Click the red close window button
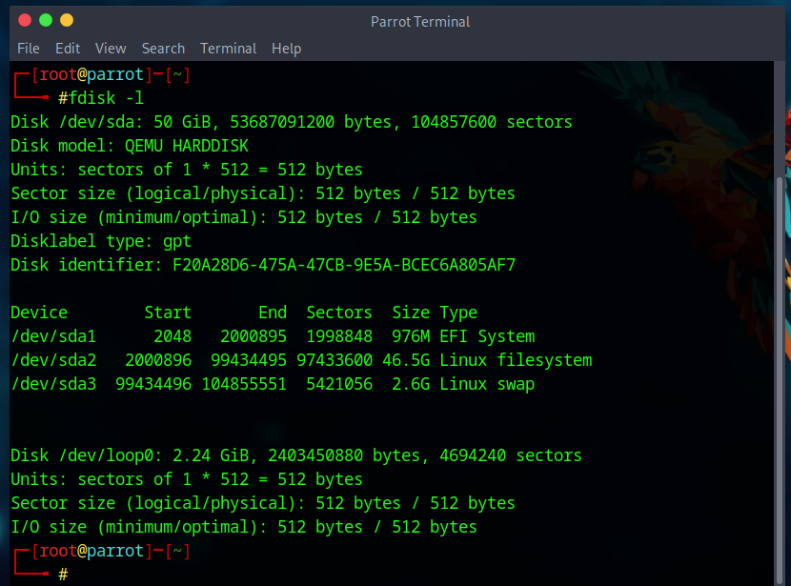791x586 pixels. pyautogui.click(x=23, y=20)
